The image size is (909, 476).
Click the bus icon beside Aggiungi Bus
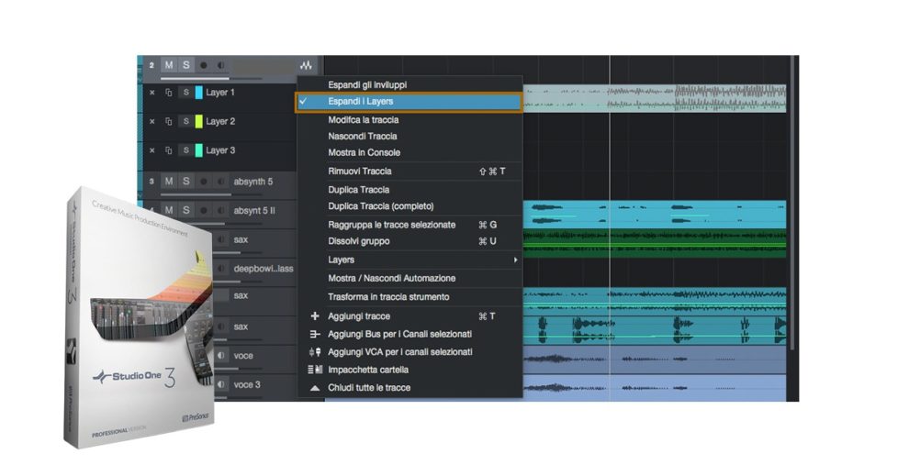(x=315, y=334)
